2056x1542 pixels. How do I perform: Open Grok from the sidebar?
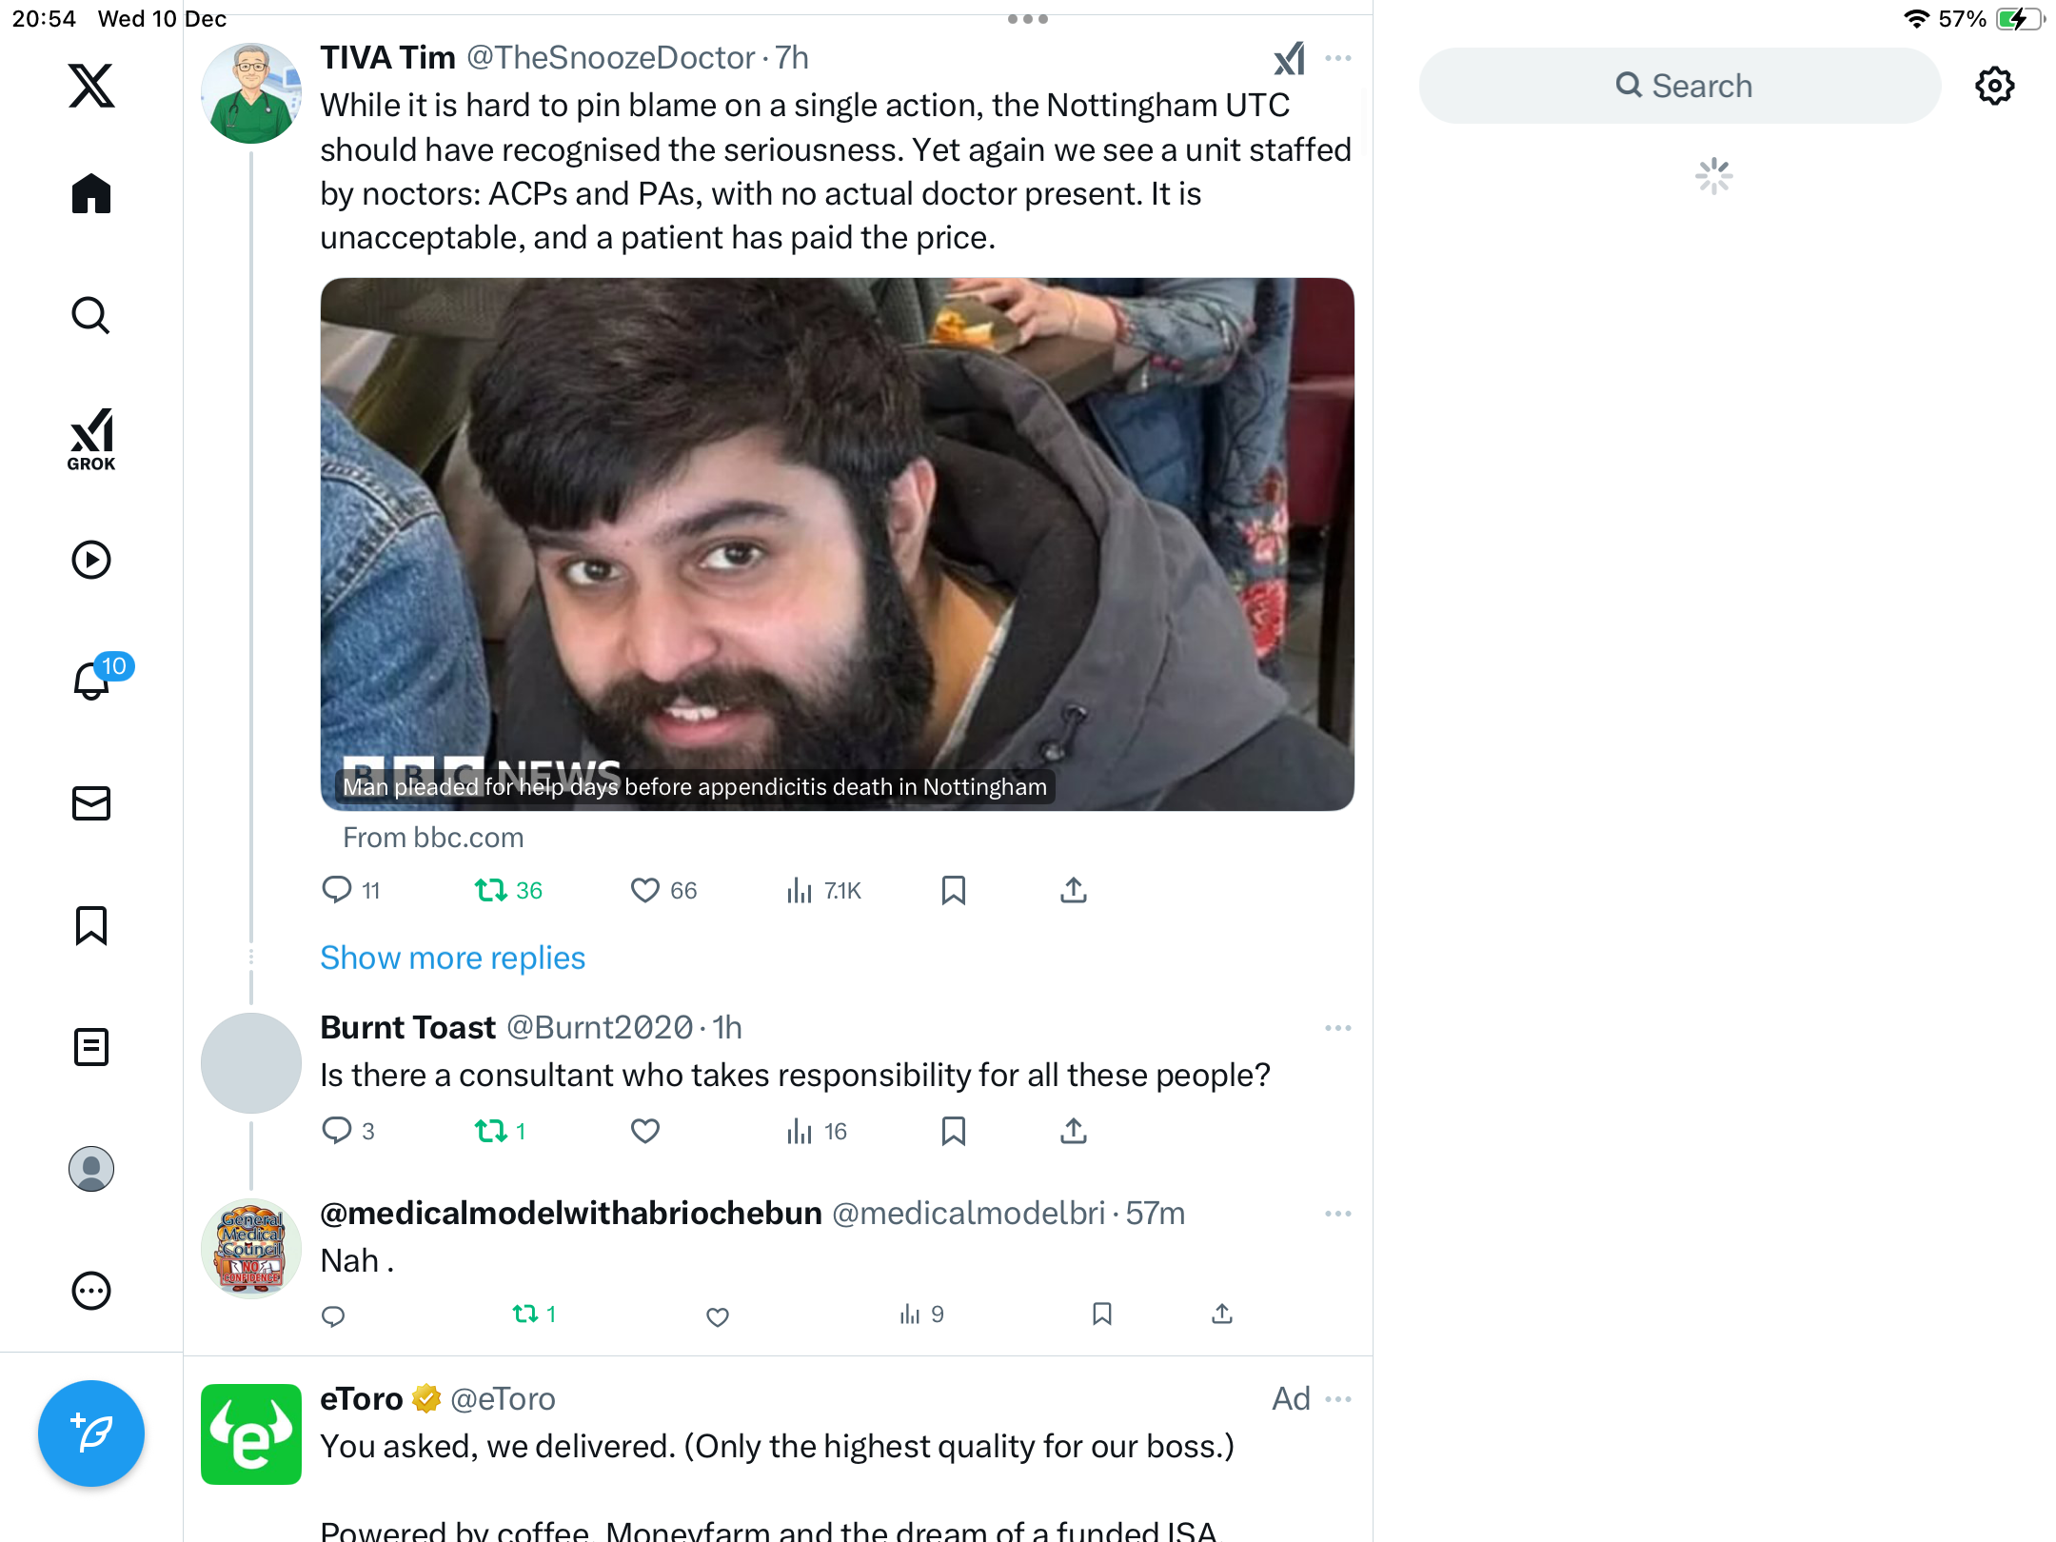coord(91,439)
